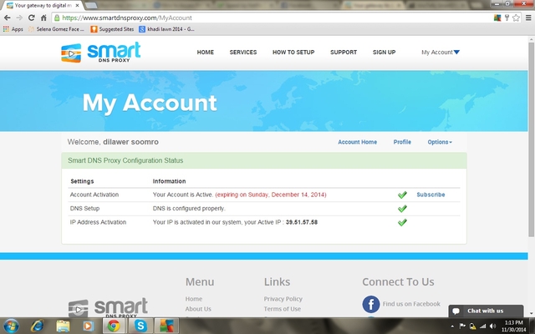Open a new browser tab
This screenshot has height=334, width=535.
point(90,6)
